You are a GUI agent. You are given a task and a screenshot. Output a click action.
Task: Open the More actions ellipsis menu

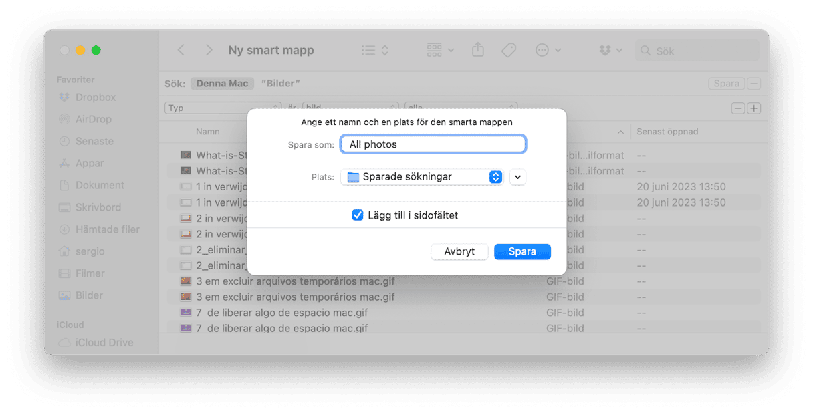(x=548, y=50)
